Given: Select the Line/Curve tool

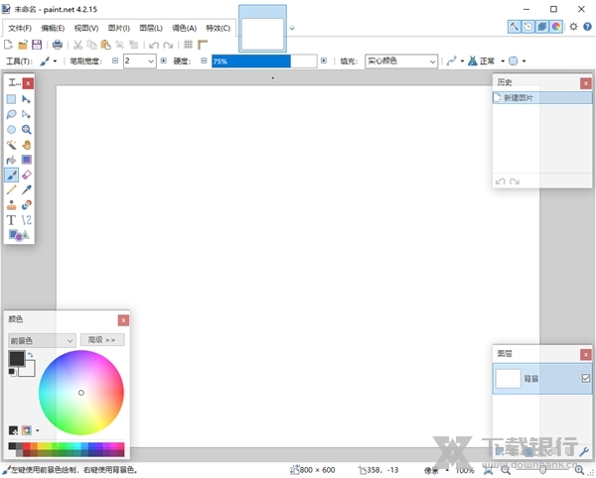Looking at the screenshot, I should [x=26, y=220].
